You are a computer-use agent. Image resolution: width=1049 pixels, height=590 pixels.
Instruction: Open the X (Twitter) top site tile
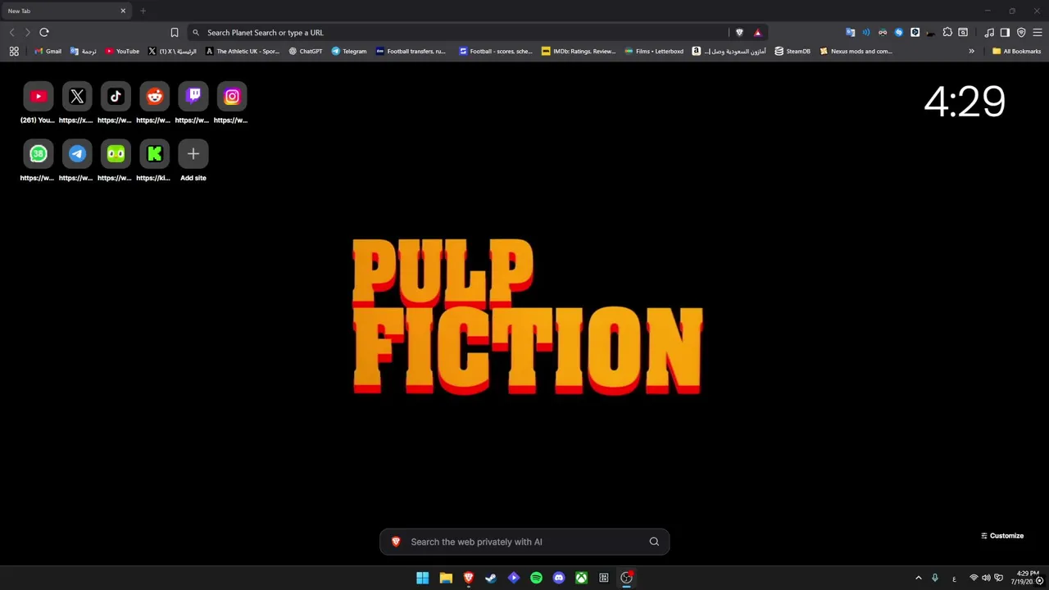[77, 97]
